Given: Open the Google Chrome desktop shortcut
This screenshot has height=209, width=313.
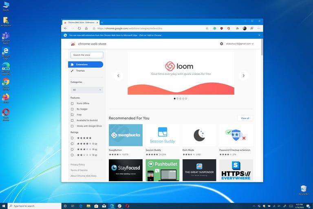Looking at the screenshot, I should 6,84.
